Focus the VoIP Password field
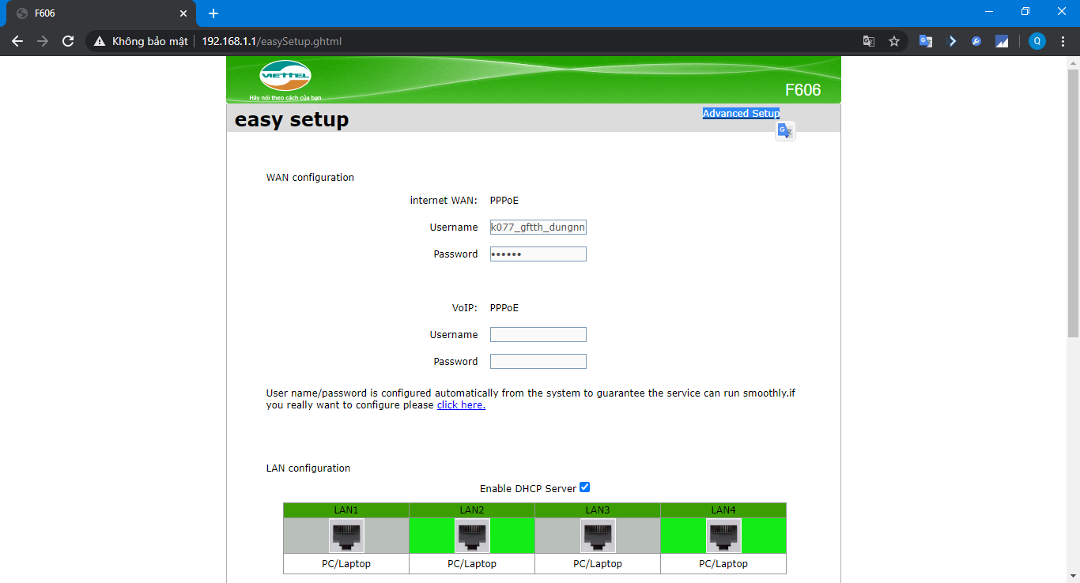Screen dimensions: 1080x583 538,362
